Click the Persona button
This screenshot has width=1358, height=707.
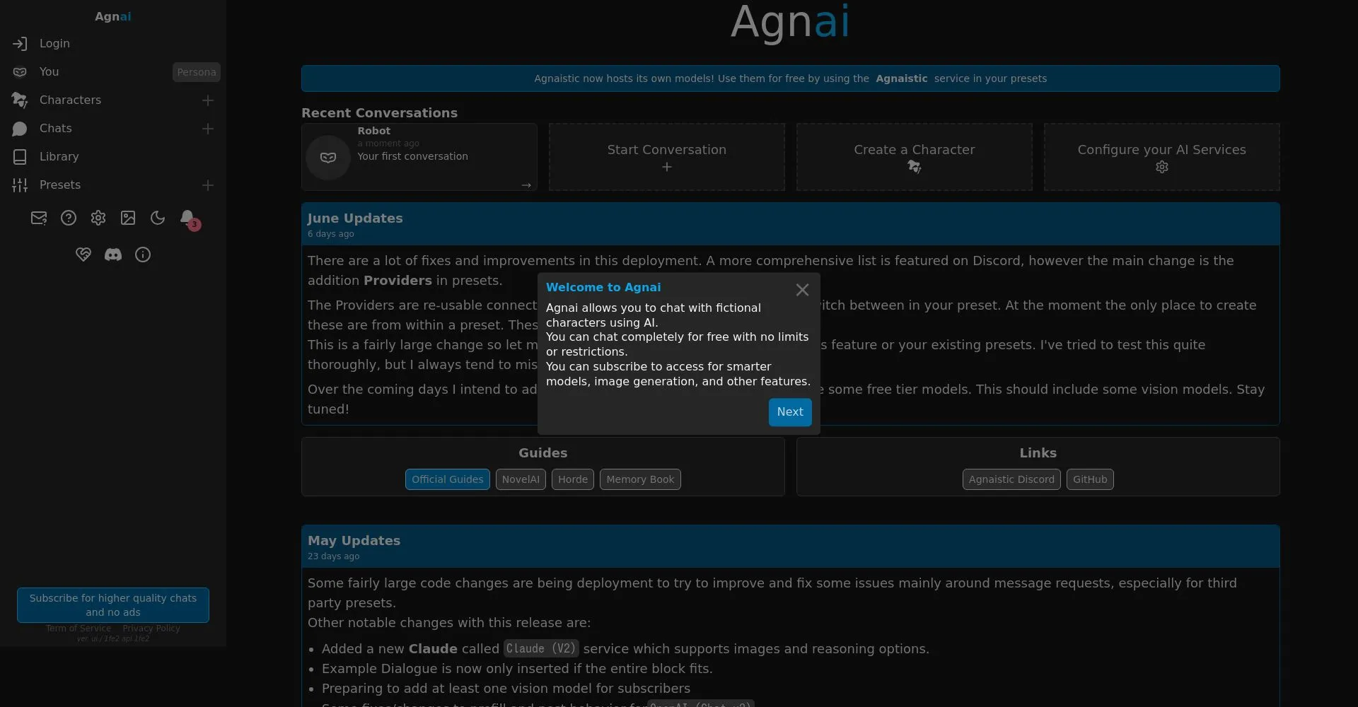197,72
